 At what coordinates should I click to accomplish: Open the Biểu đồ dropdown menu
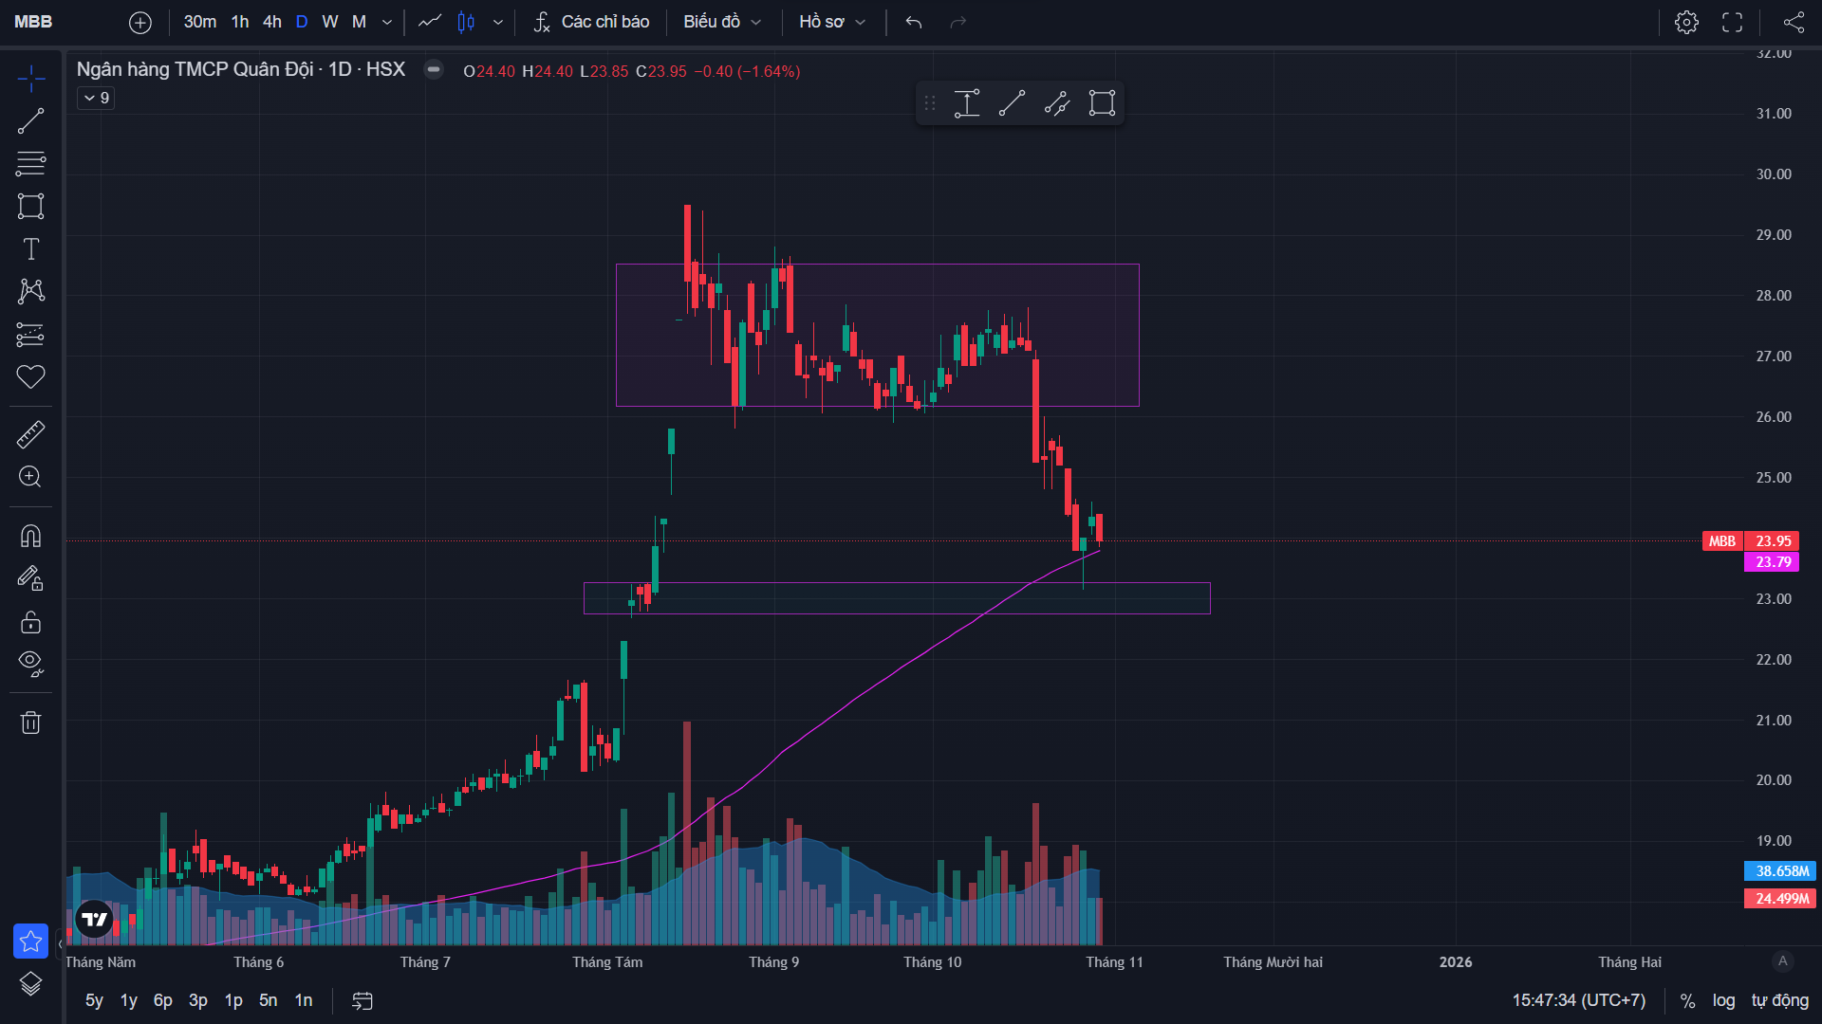(721, 22)
